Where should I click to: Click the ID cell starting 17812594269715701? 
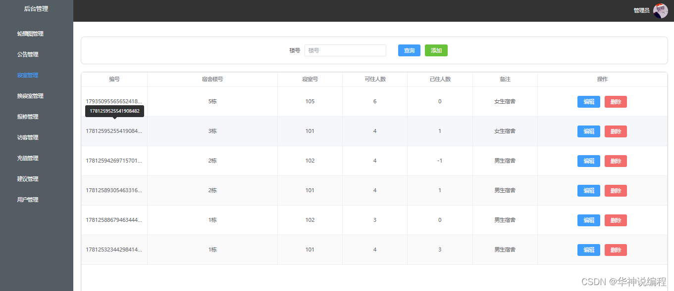114,161
